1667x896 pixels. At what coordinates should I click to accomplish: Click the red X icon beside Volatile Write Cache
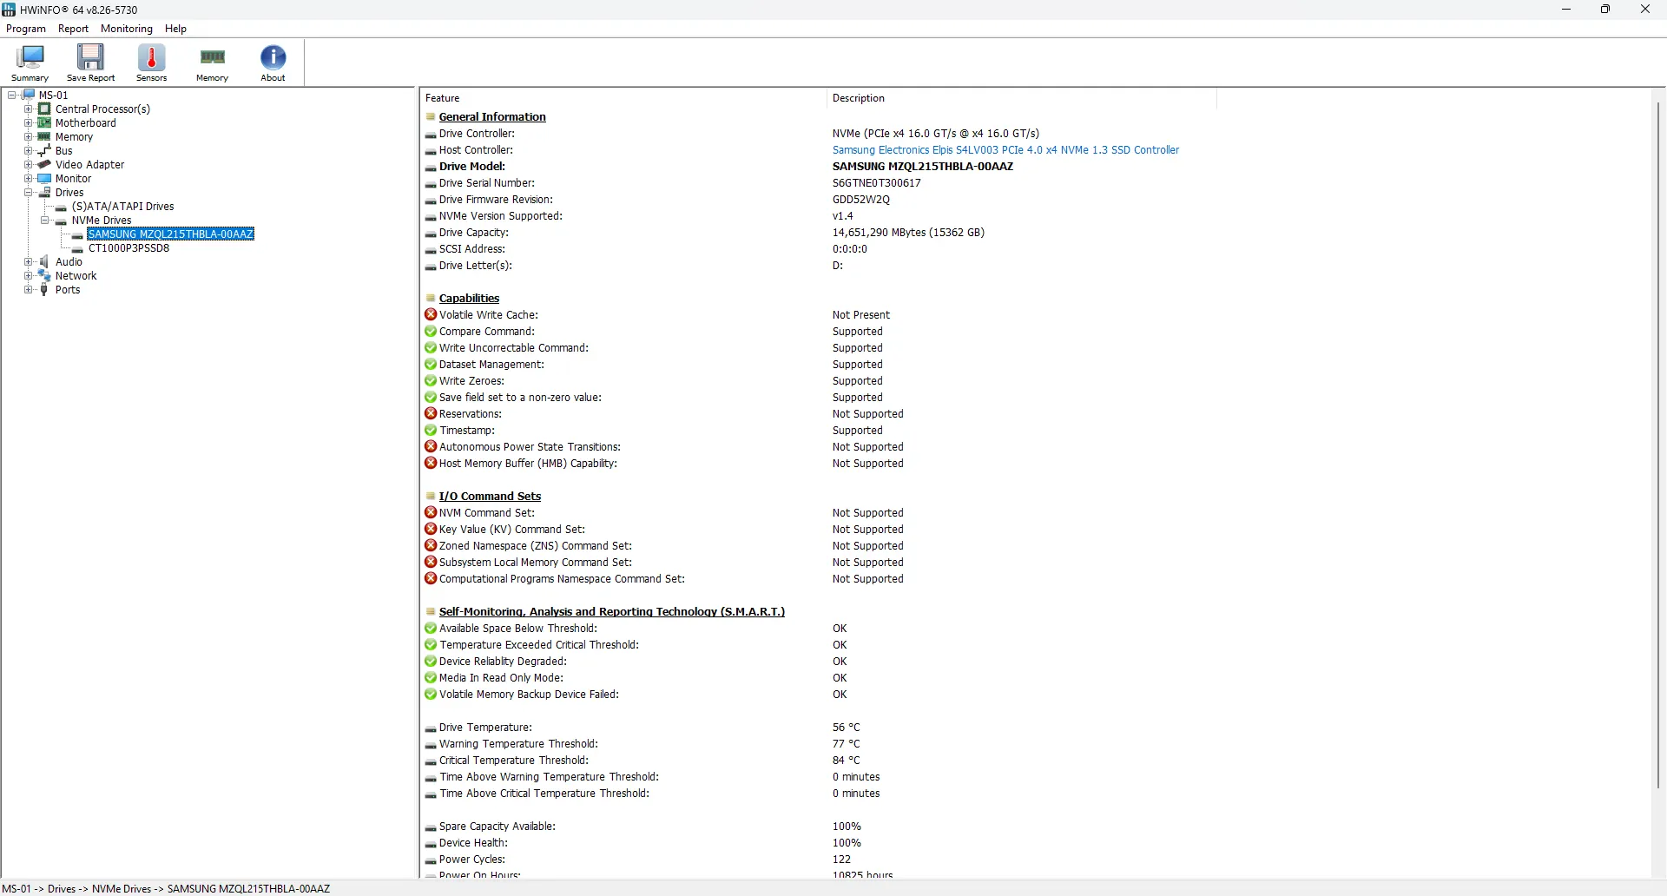point(431,314)
